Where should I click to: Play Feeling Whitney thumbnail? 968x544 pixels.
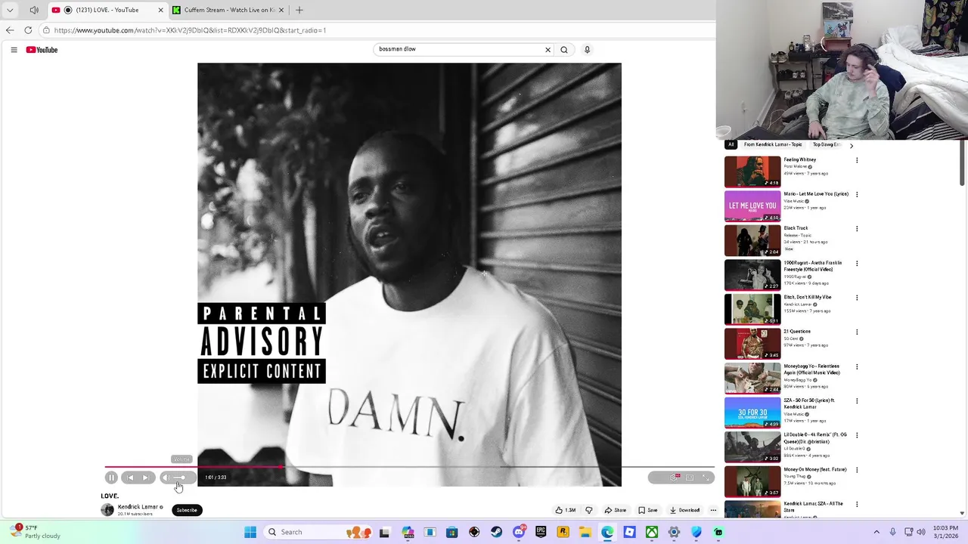click(752, 172)
